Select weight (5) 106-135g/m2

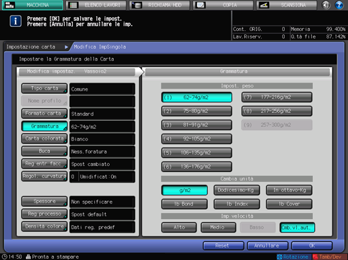[x=197, y=153]
